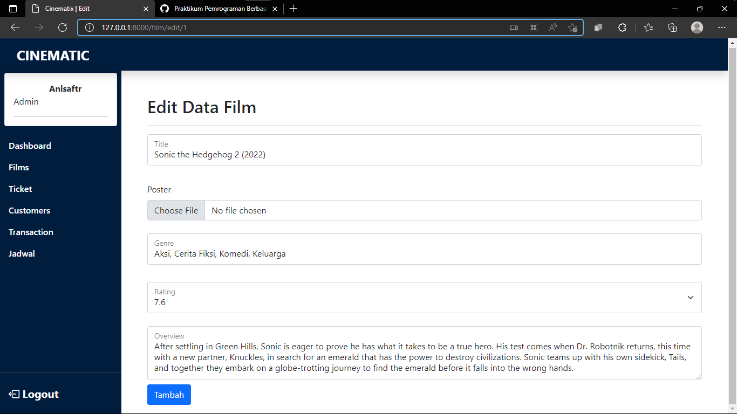Open the tab actions icon at top left
The width and height of the screenshot is (737, 414).
click(x=12, y=9)
